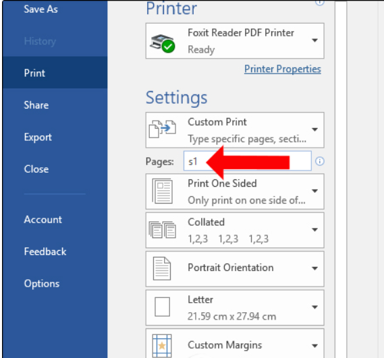Open the Printer Properties link

(283, 69)
